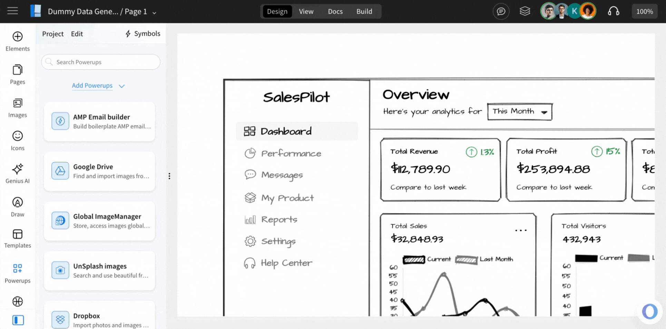666x329 pixels.
Task: Select the Pages panel icon
Action: pos(17,74)
